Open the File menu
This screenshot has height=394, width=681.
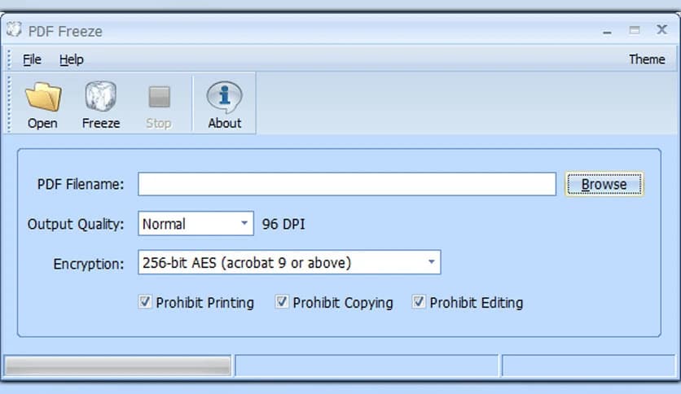[x=32, y=59]
